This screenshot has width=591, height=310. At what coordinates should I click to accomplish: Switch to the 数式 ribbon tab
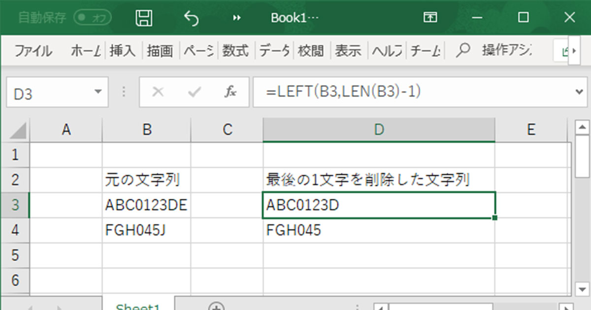tap(235, 50)
